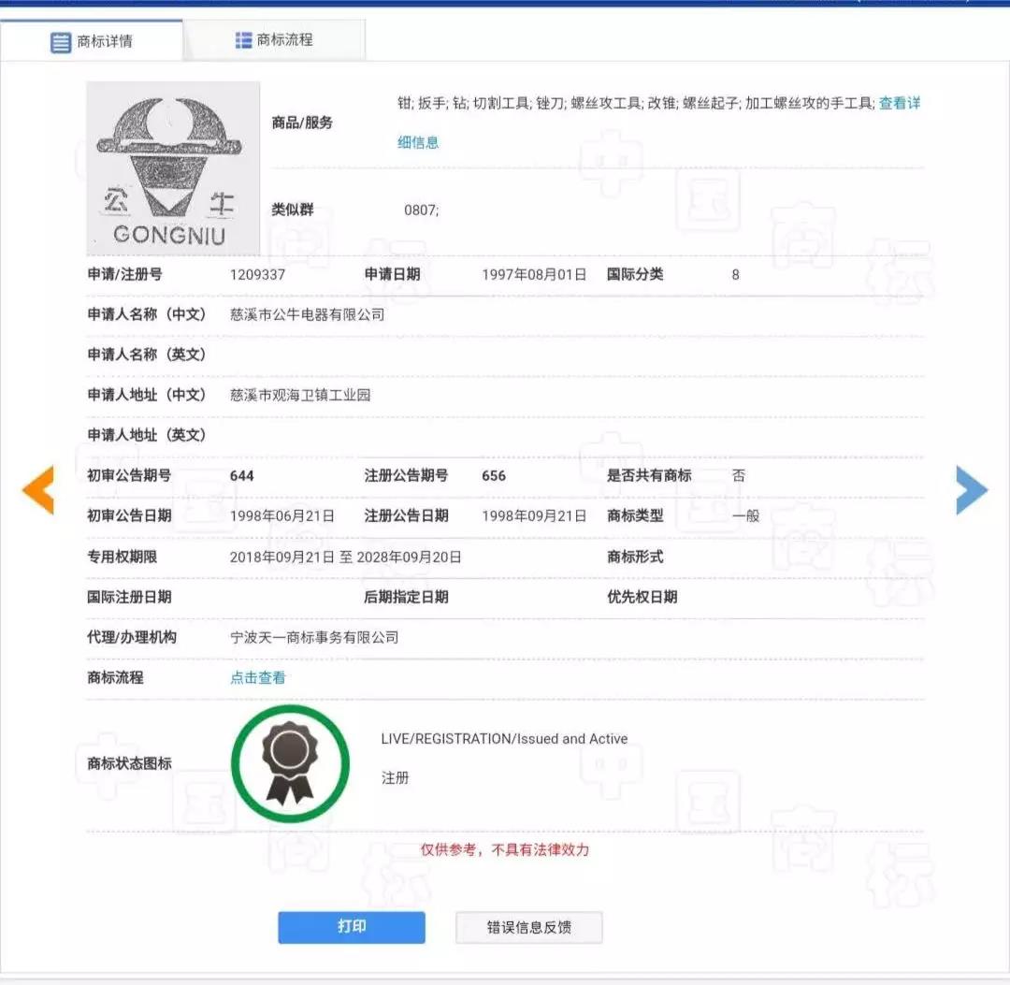The width and height of the screenshot is (1010, 985).
Task: Select registration announcement number 656
Action: click(494, 476)
